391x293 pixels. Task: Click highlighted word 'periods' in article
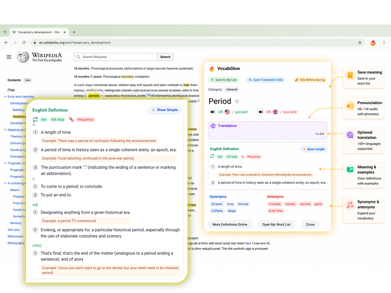point(94,96)
